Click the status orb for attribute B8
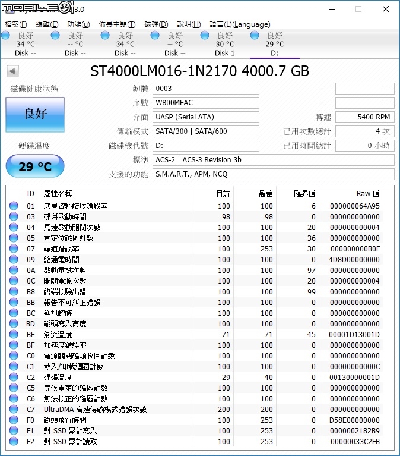 (14, 291)
